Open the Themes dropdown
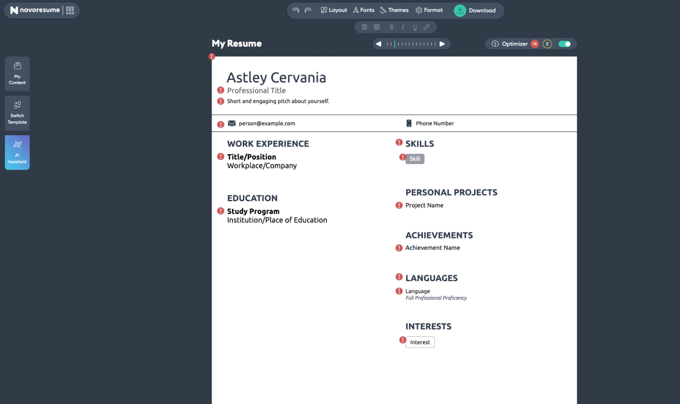Image resolution: width=680 pixels, height=404 pixels. [394, 10]
